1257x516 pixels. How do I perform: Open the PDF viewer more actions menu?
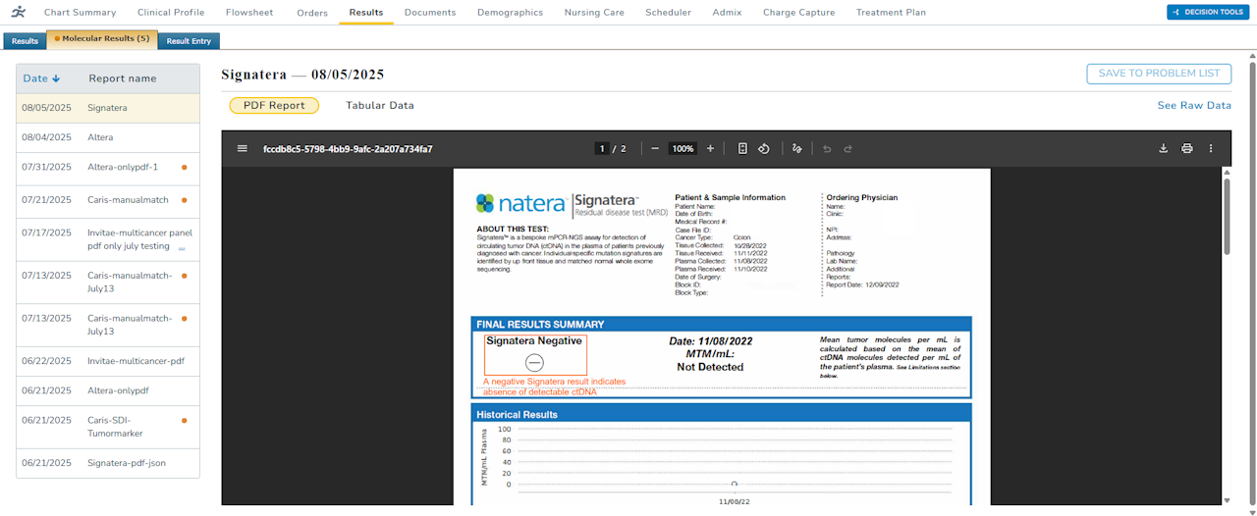1211,149
